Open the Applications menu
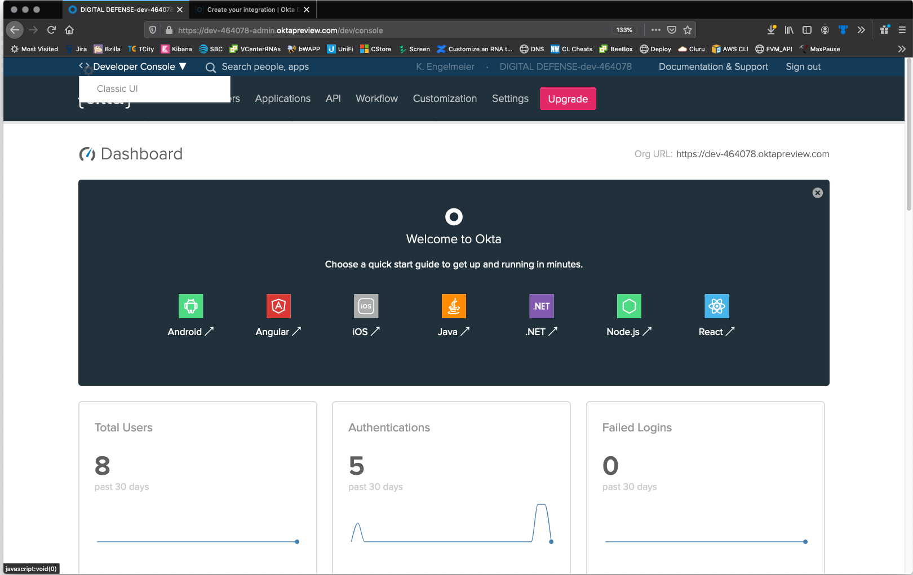The image size is (913, 575). (282, 99)
